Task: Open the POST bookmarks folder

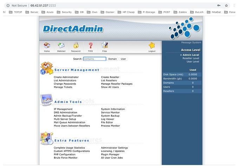Action: pyautogui.click(x=164, y=12)
